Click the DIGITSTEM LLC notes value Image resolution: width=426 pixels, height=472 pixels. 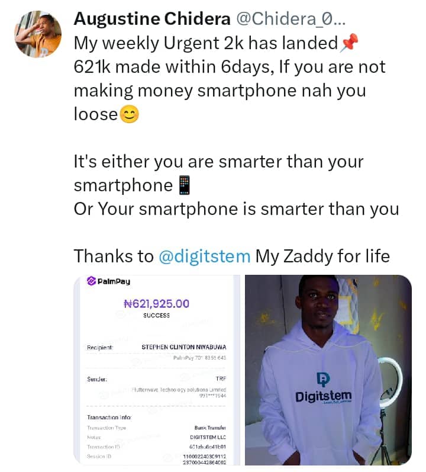(x=208, y=437)
